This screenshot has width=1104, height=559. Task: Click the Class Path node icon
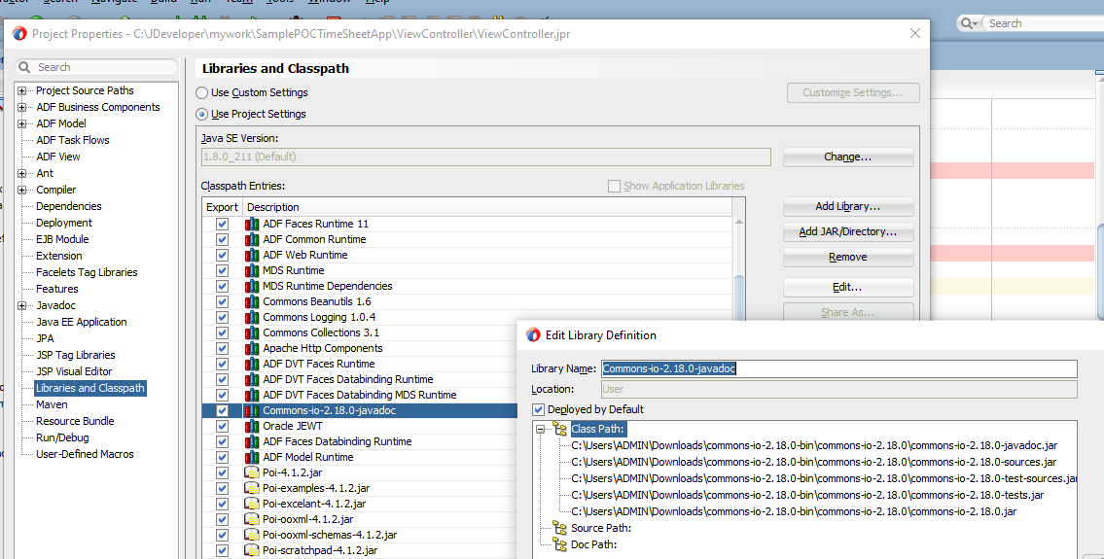click(x=559, y=429)
